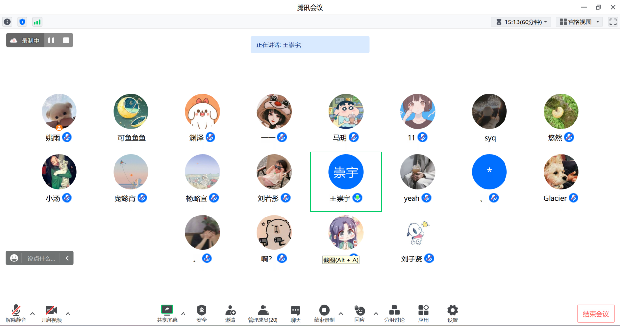Stop recording using the square button
620x326 pixels.
66,40
